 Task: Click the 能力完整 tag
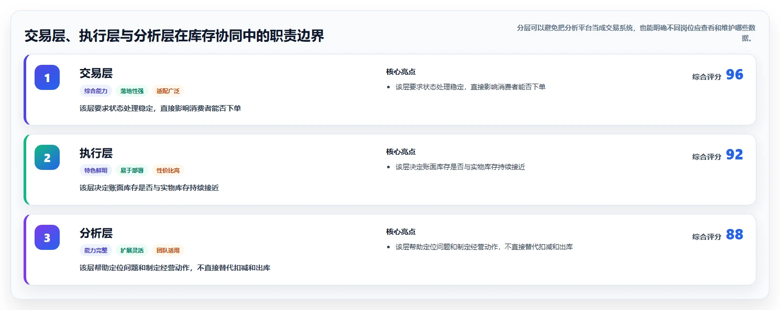[x=96, y=250]
